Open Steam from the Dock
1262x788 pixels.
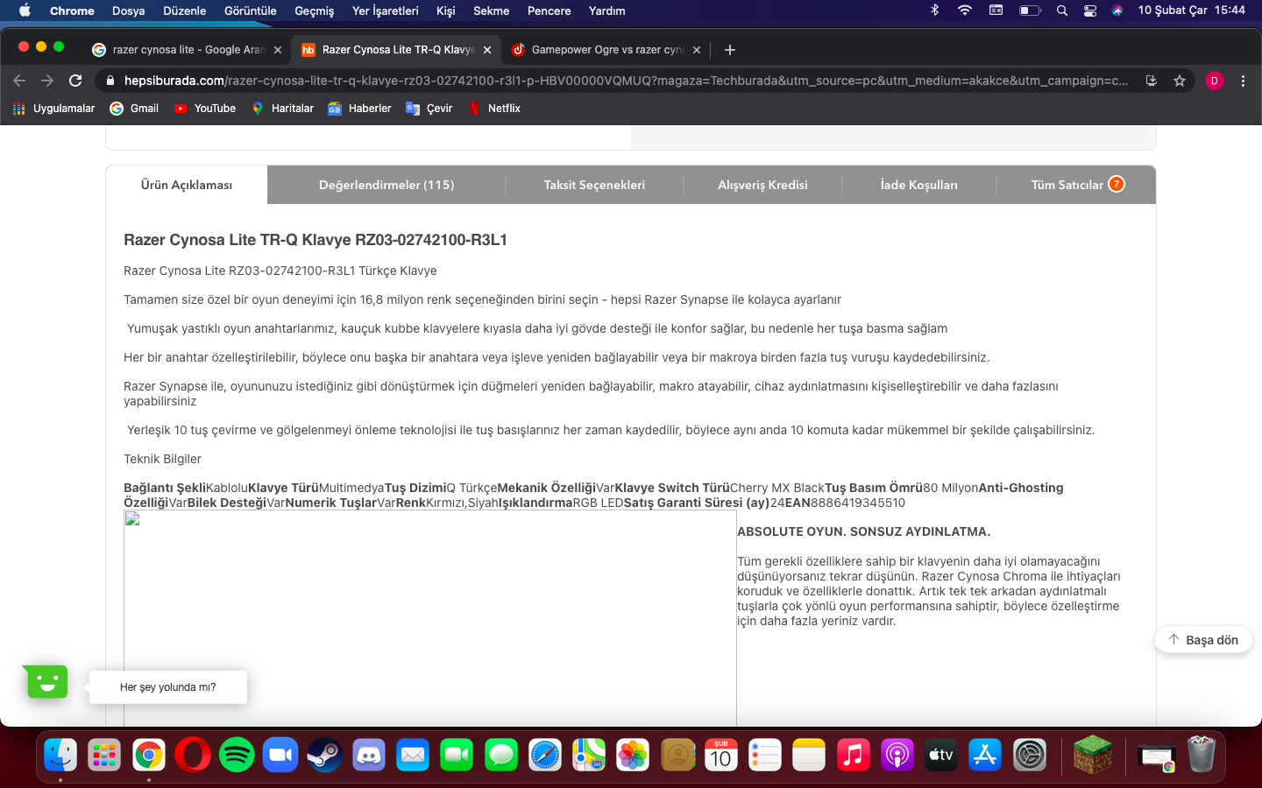(x=324, y=755)
